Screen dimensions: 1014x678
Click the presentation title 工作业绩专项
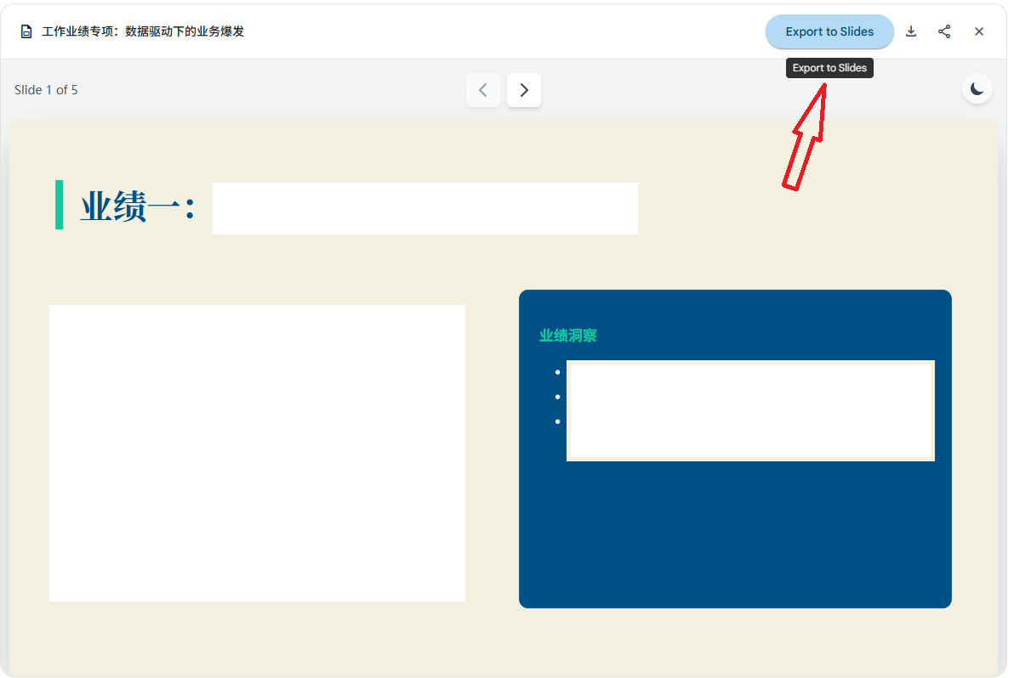(143, 31)
